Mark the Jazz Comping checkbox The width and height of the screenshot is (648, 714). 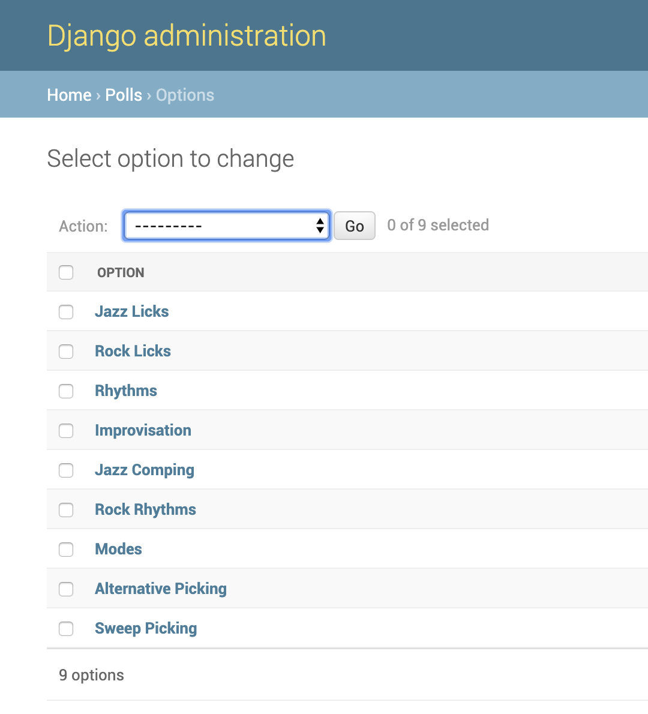(66, 470)
